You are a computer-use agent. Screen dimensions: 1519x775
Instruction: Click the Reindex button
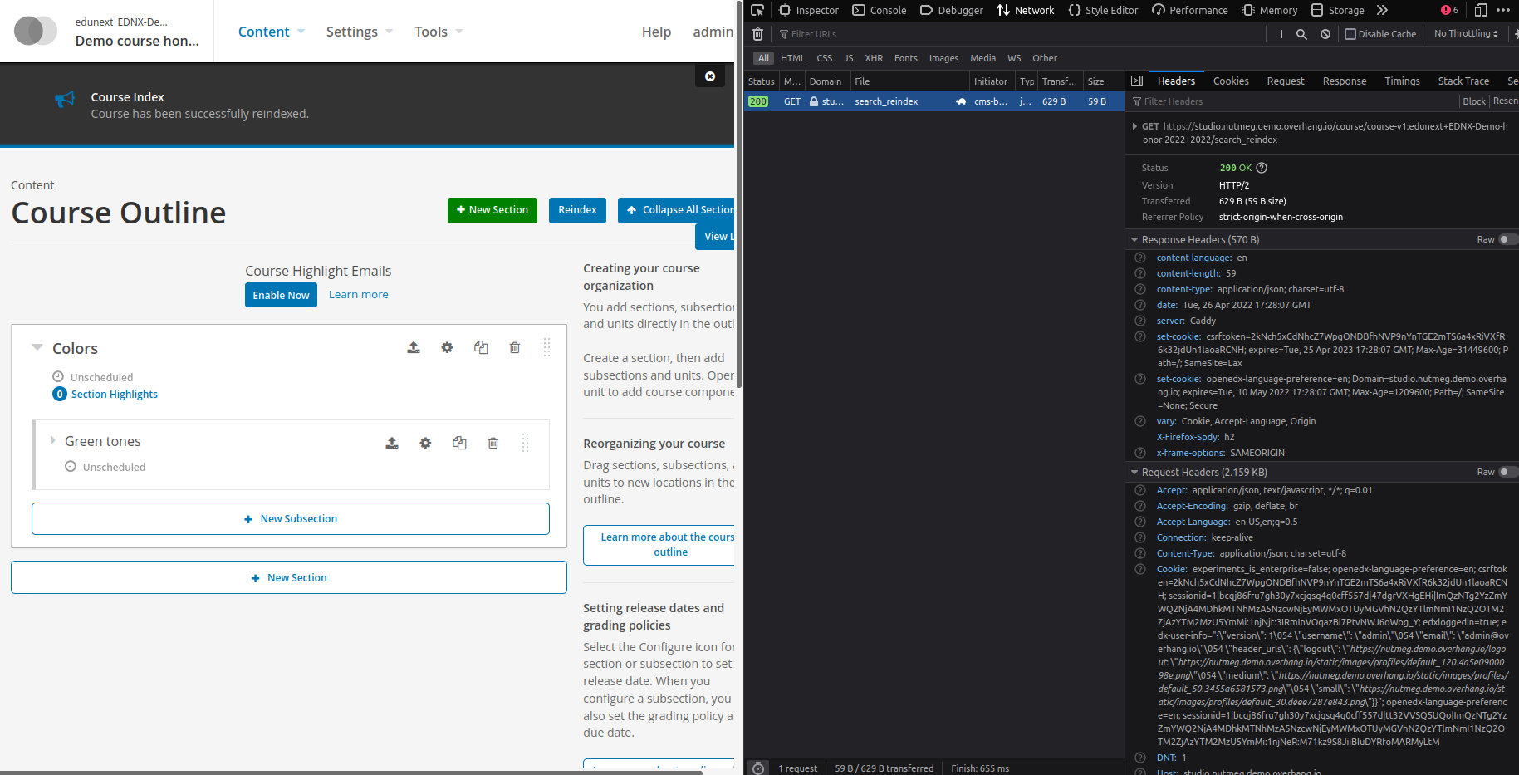tap(577, 210)
